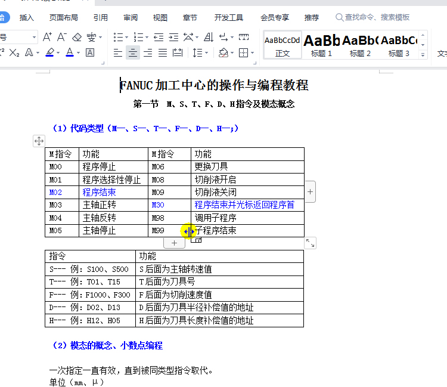Apply subscript formatting X₂
The image size is (447, 387).
tap(14, 52)
